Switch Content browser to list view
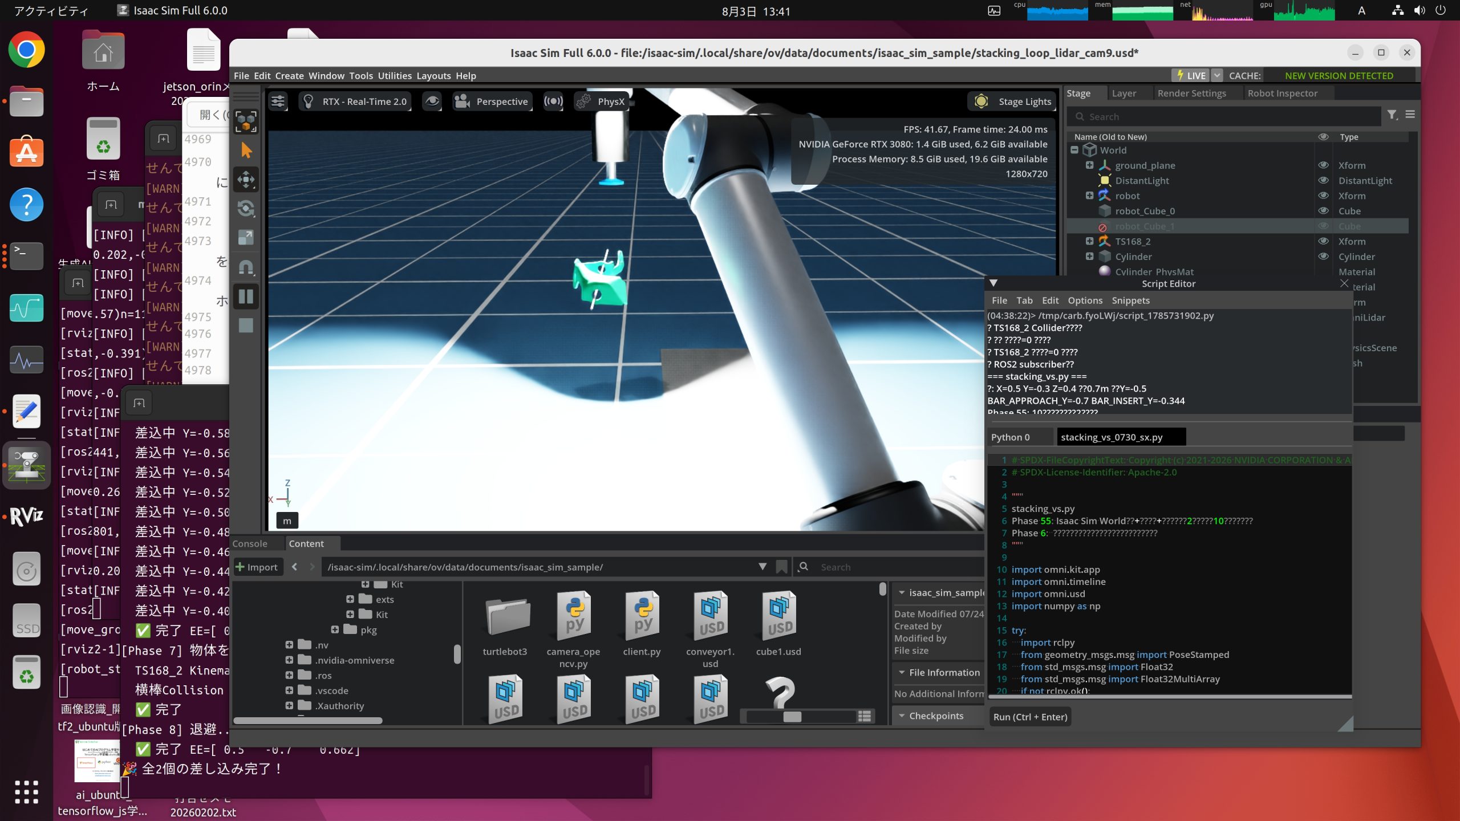The height and width of the screenshot is (821, 1460). click(865, 716)
